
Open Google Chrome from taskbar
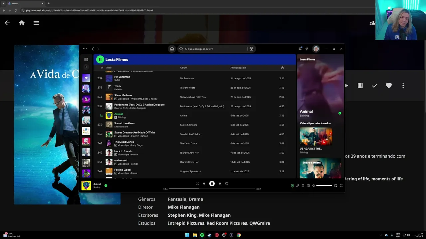(239, 235)
